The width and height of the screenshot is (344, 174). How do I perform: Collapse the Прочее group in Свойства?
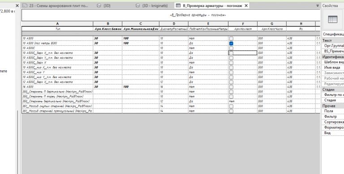click(x=333, y=106)
